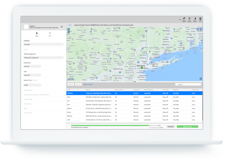Screen dimensions: 225x160
Task: Click the Columns button above the table
Action: tap(78, 84)
